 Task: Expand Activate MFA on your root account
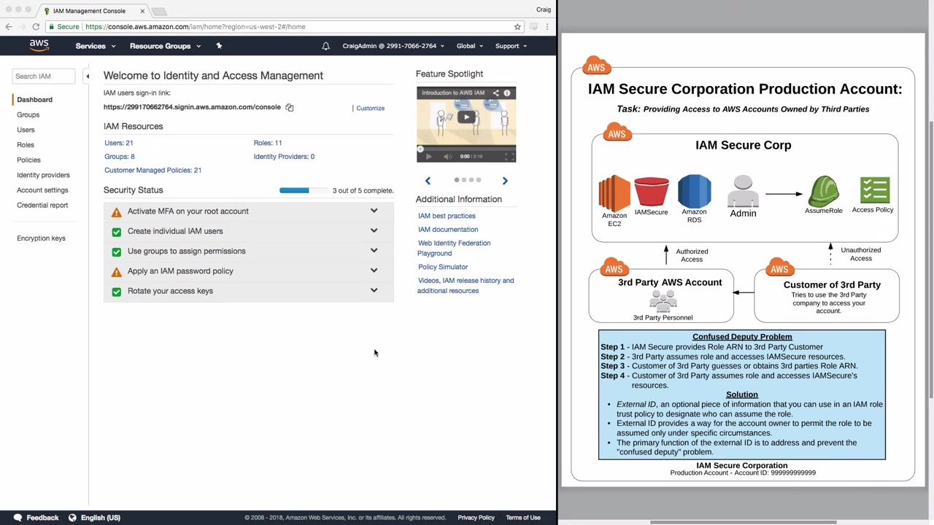point(374,211)
